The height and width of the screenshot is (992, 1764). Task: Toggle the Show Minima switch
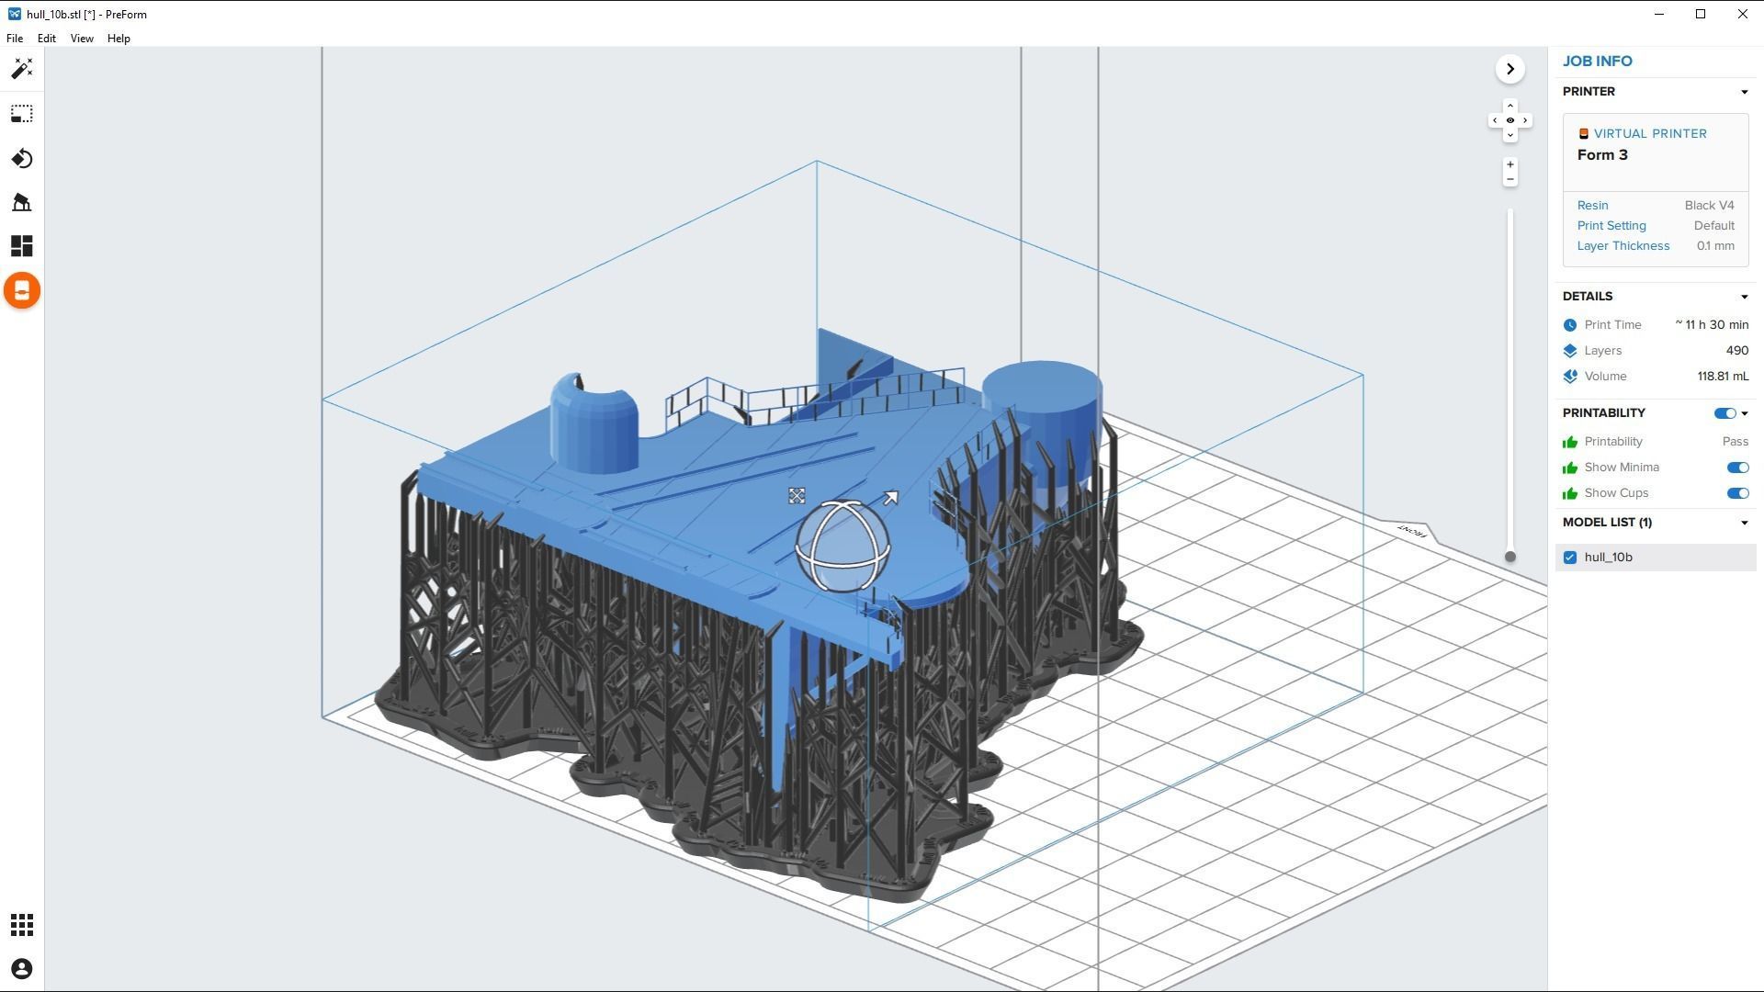(x=1737, y=468)
